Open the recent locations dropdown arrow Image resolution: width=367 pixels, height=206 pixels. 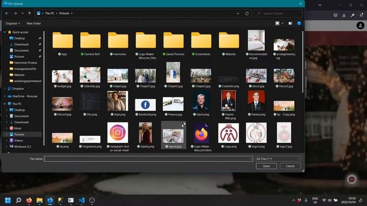click(x=22, y=14)
